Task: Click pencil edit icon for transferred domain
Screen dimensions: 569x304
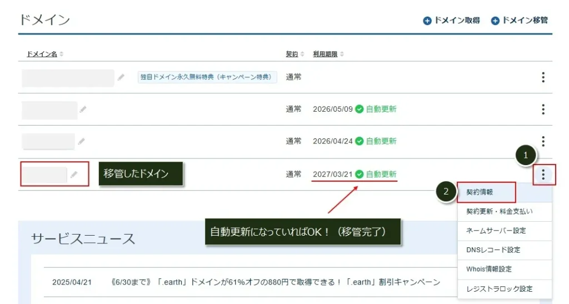Action: 74,175
